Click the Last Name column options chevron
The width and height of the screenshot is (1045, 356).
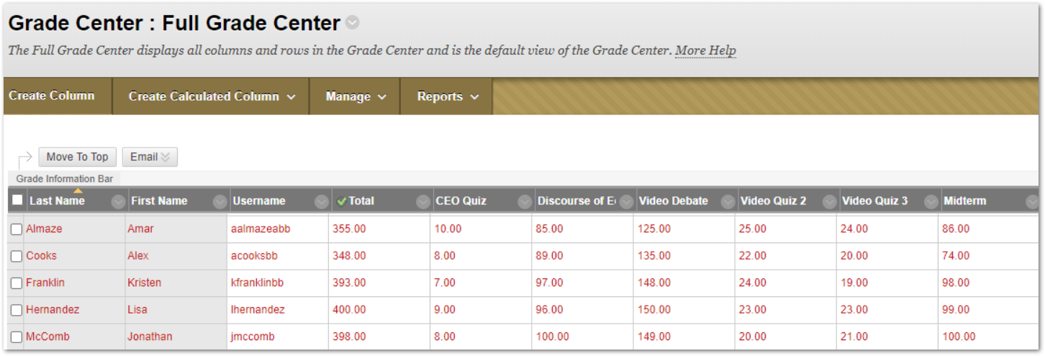[x=118, y=202]
